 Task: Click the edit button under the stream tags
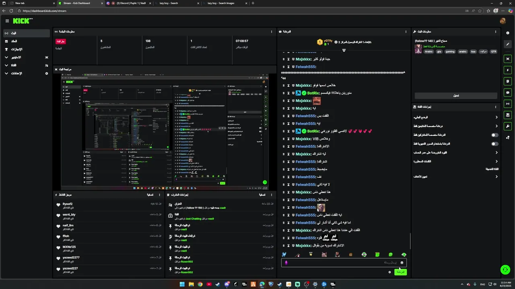456,96
